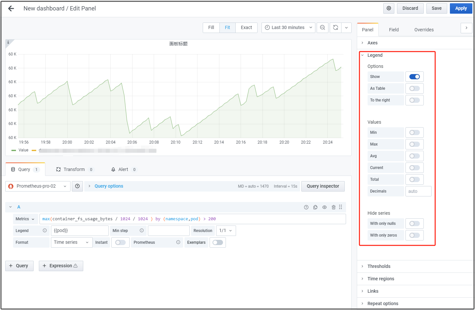Turn off the legend Show toggle
This screenshot has height=310, width=475.
414,77
